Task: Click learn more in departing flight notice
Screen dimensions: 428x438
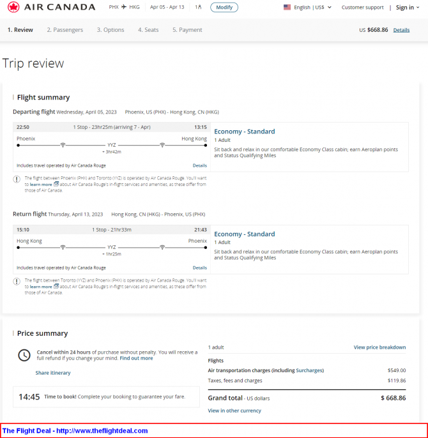Action: click(41, 185)
